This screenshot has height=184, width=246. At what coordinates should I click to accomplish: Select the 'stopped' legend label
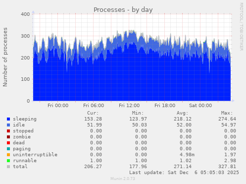pyautogui.click(x=23, y=131)
